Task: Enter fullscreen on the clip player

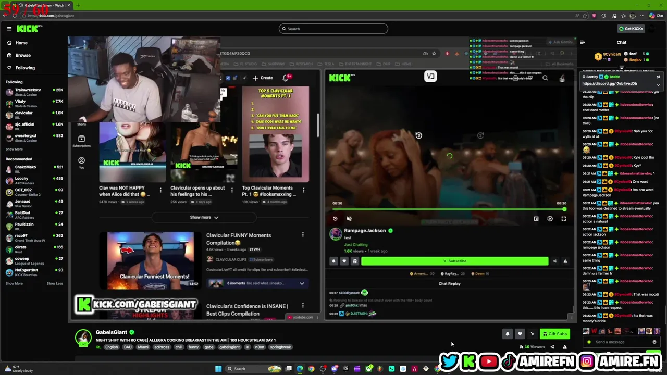Action: [x=563, y=219]
